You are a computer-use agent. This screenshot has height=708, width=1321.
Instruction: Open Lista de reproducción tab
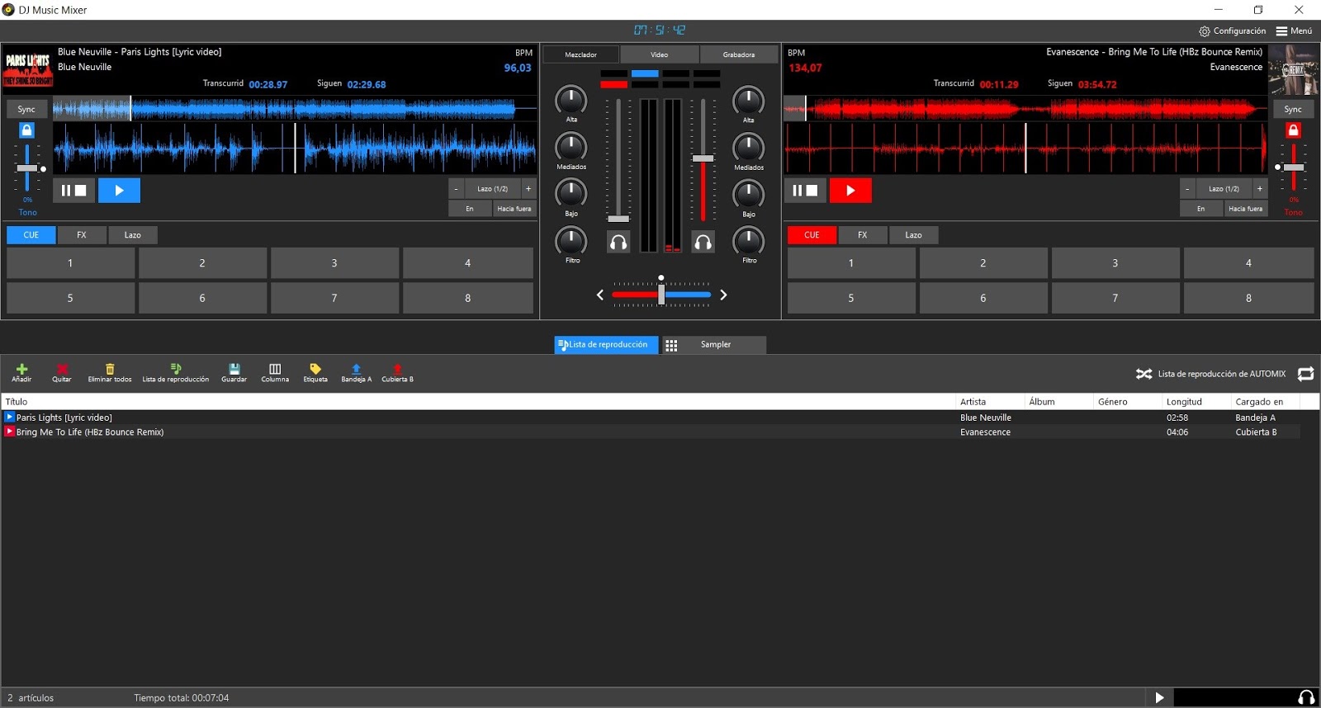coord(607,345)
